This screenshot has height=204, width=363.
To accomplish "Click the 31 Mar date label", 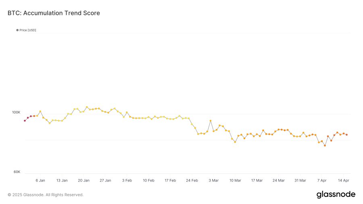I will coord(300,181).
